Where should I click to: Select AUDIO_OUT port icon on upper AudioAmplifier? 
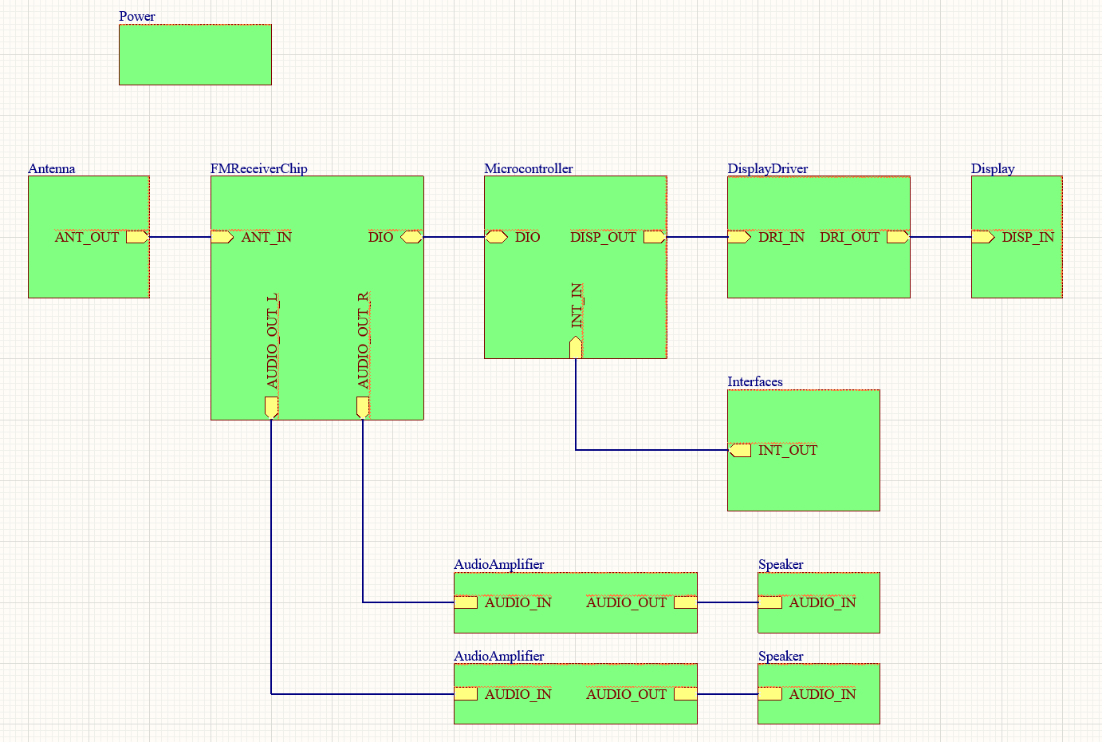685,602
